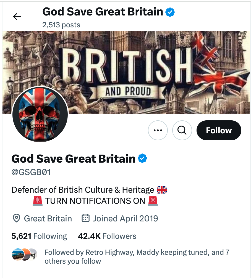Click the first follower avatar with car

[17, 255]
